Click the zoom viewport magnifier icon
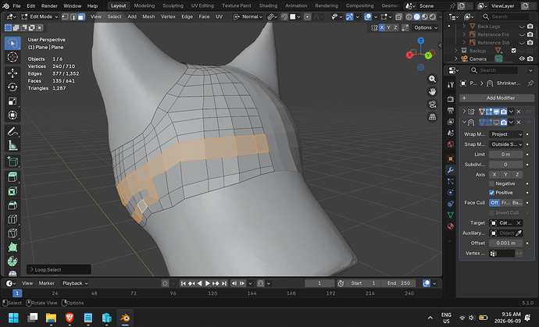539x327 pixels. [432, 79]
